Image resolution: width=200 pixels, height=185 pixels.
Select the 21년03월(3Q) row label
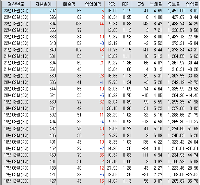tap(16, 69)
